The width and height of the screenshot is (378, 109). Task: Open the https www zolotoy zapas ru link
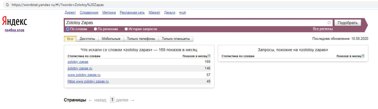coord(88,81)
